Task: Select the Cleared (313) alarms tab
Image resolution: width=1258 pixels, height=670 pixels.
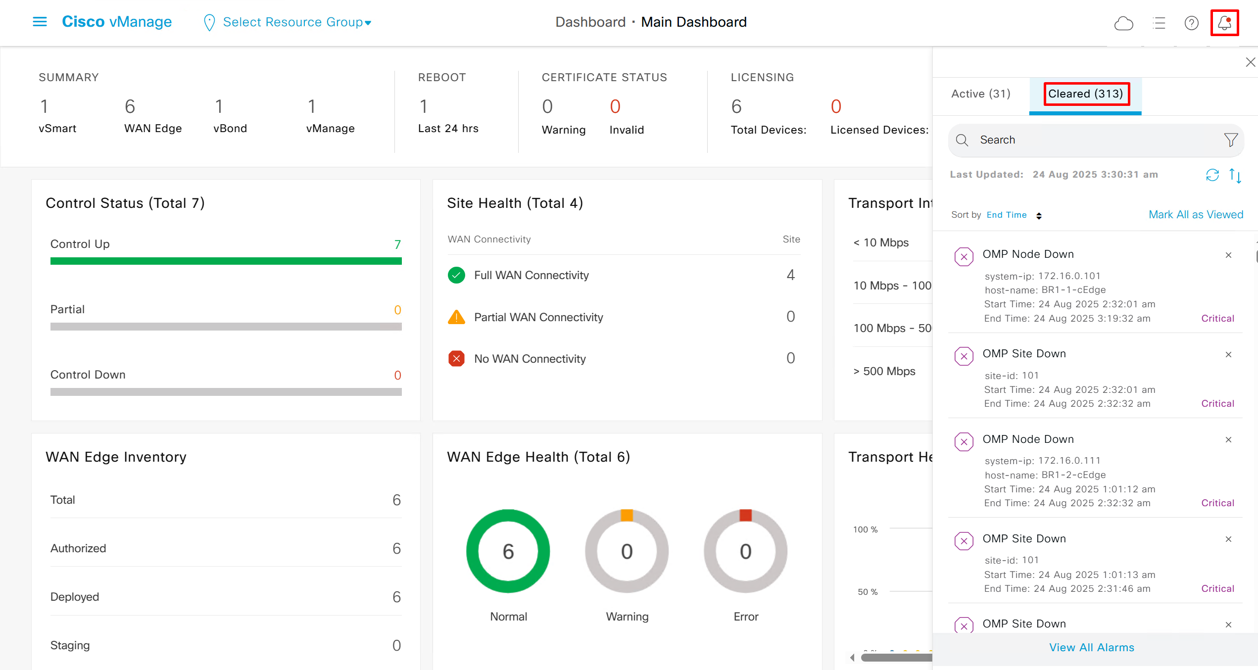Action: click(x=1085, y=94)
